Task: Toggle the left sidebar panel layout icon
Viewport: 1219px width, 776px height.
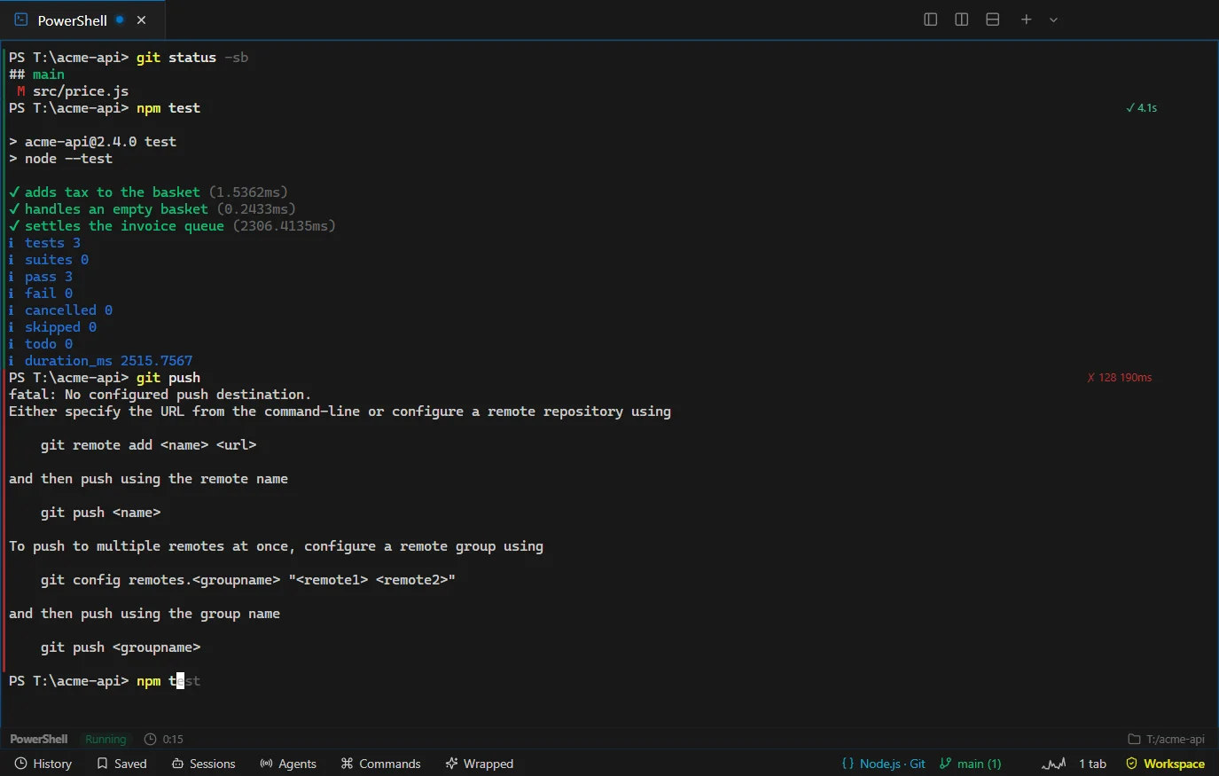Action: click(930, 20)
